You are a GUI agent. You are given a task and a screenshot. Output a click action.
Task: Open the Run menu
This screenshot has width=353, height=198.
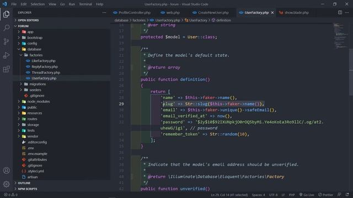tap(72, 4)
